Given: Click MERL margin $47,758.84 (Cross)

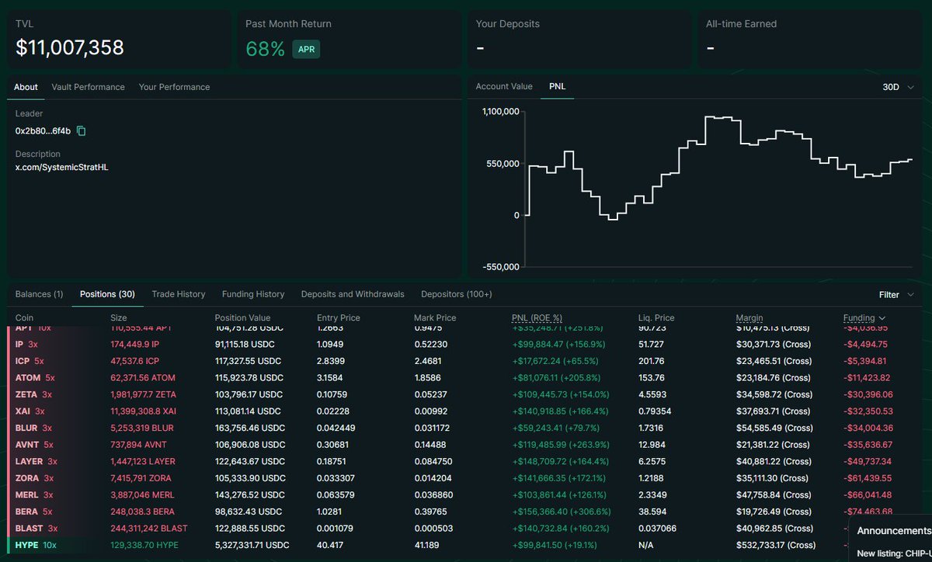Looking at the screenshot, I should click(x=773, y=495).
